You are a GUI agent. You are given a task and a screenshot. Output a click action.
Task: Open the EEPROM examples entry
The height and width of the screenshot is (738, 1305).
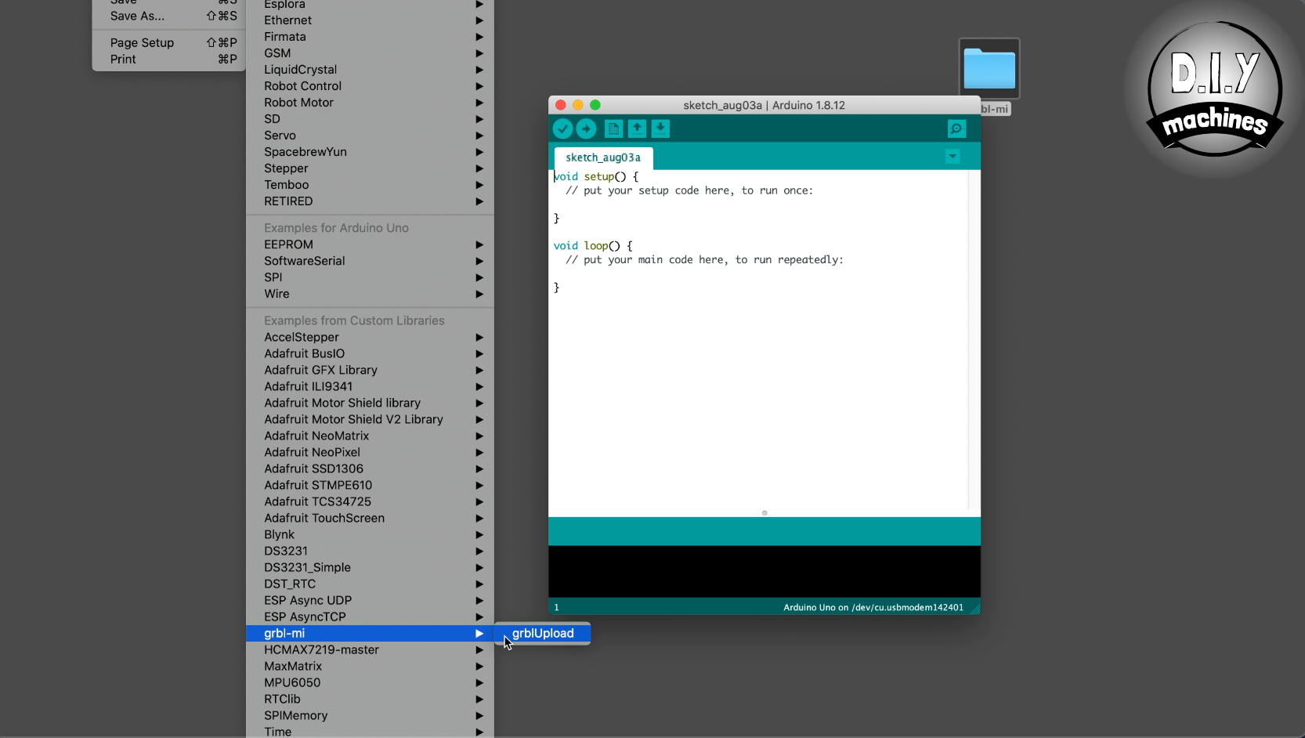[370, 244]
